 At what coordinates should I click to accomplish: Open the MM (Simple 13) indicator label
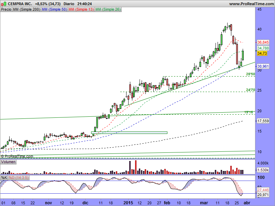click(x=81, y=10)
